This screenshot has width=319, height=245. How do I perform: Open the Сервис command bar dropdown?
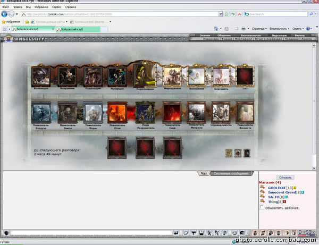point(298,29)
